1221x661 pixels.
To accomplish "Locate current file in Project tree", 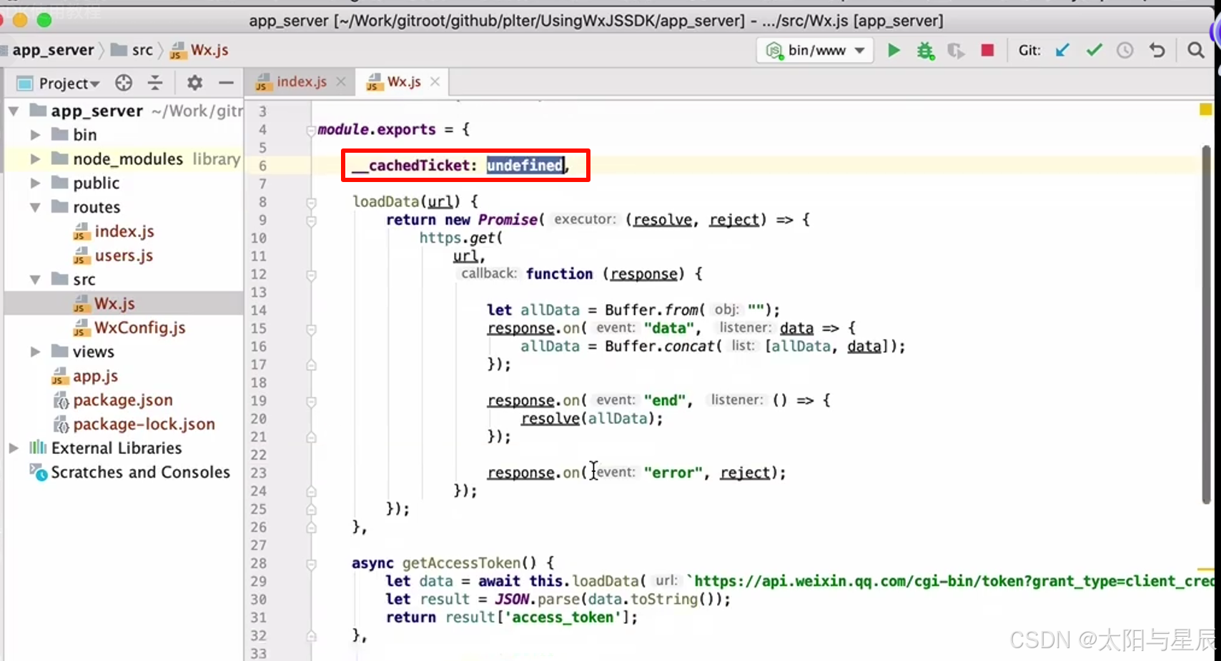I will point(124,83).
